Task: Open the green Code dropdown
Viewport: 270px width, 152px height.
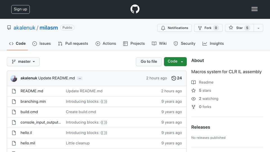Action: click(175, 62)
